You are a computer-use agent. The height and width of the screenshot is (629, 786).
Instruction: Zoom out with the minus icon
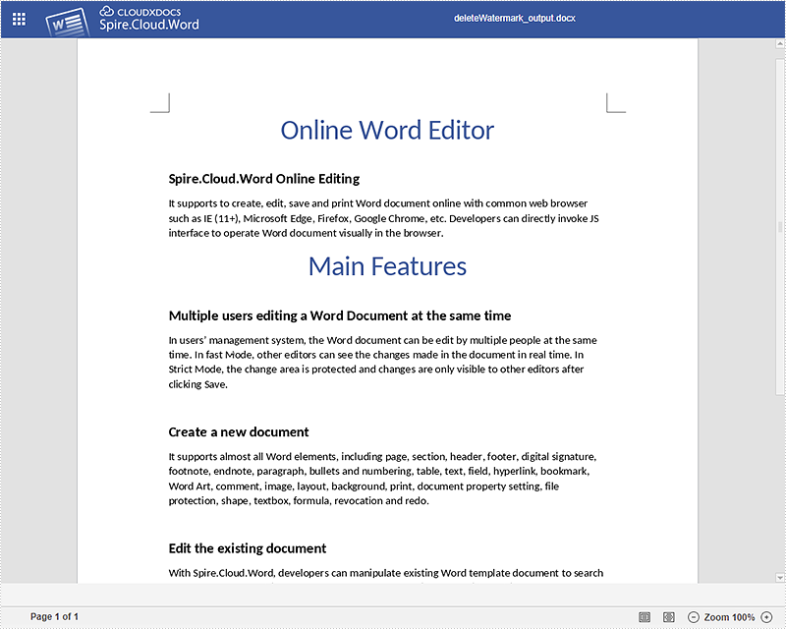[694, 617]
